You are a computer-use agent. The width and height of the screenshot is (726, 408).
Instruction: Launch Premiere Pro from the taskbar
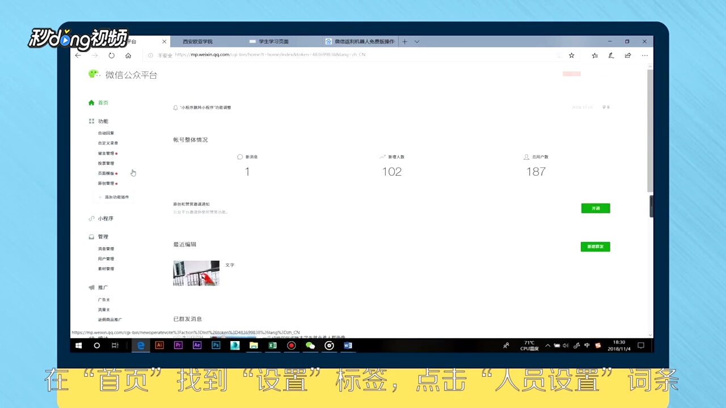coord(179,345)
